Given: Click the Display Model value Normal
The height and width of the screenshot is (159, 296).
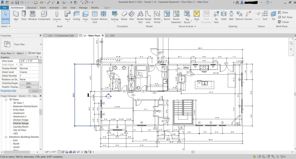Looking at the screenshot, I should pos(29,68).
